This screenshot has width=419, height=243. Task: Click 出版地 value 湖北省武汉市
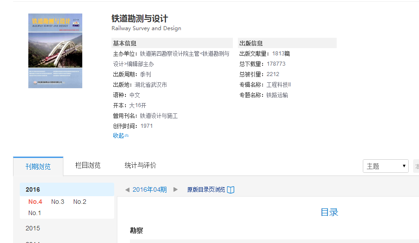coord(151,85)
